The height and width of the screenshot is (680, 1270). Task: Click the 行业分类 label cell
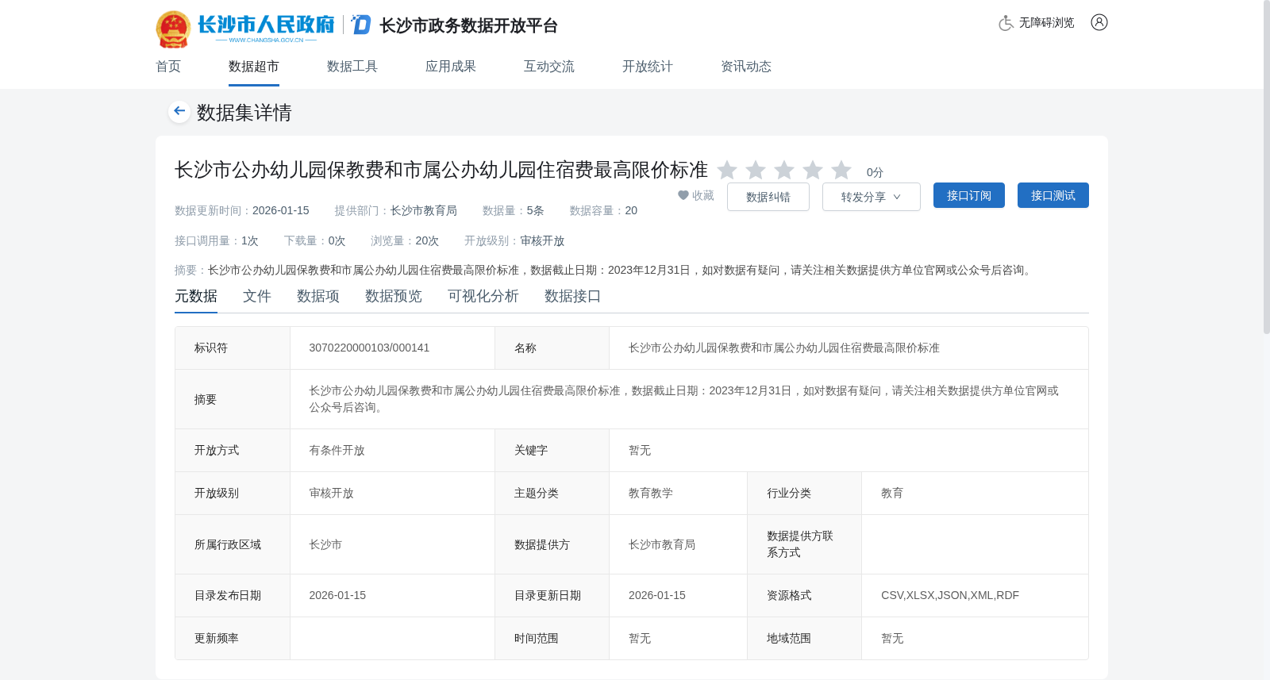(x=804, y=493)
